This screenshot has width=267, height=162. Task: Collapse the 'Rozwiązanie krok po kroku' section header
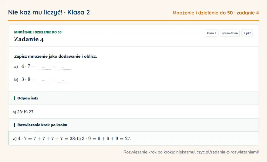click(x=133, y=125)
